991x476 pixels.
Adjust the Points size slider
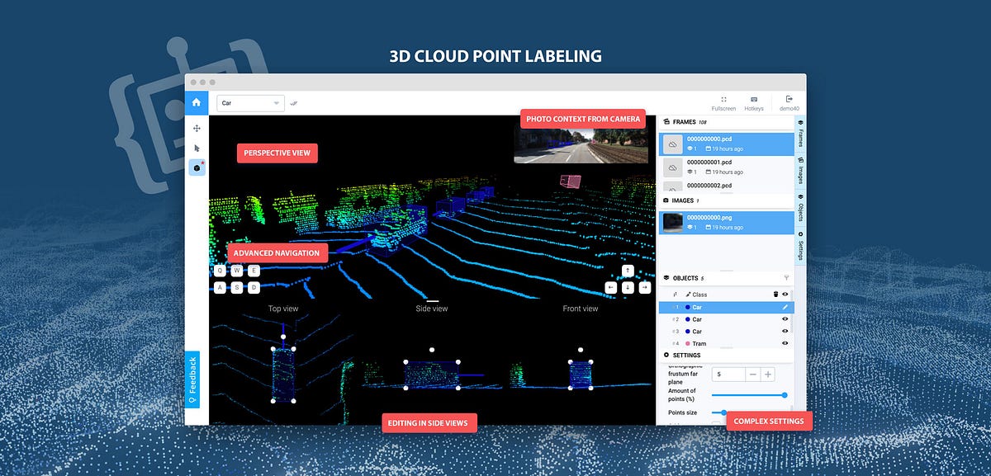click(x=724, y=412)
